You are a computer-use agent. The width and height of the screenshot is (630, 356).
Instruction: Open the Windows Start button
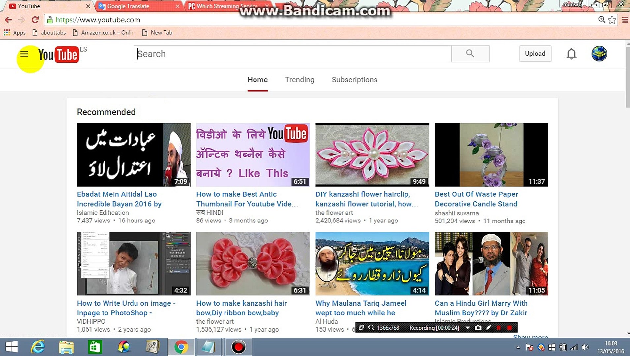(12, 347)
